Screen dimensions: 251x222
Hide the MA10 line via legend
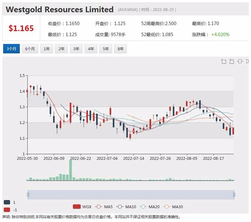(126, 207)
